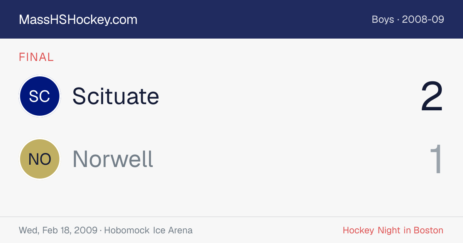Click the Scituate winning team row
This screenshot has height=243, width=463.
231,96
